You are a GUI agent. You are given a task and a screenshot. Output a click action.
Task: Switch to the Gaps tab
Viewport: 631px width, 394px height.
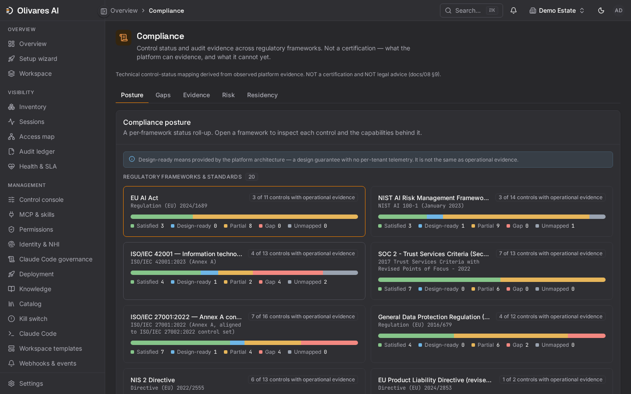(x=163, y=95)
